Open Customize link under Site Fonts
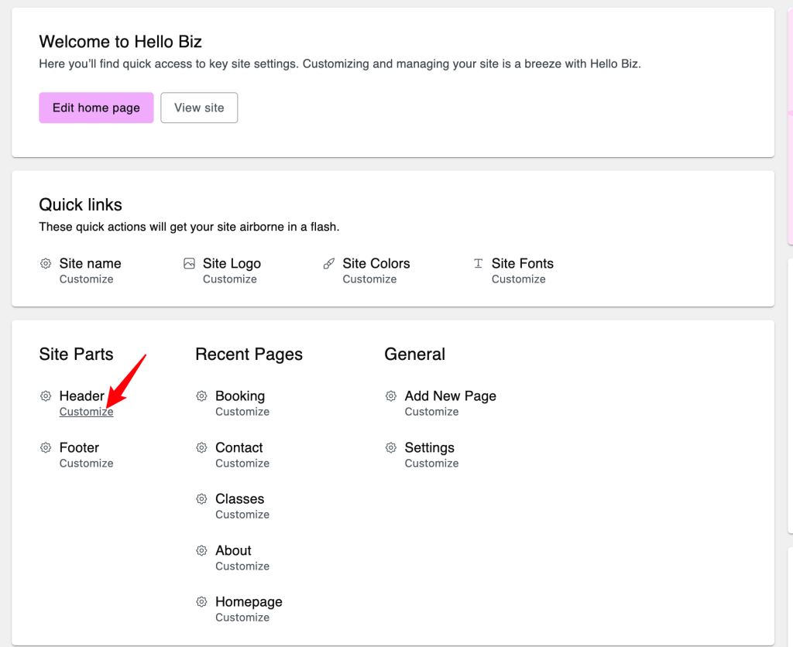Image resolution: width=793 pixels, height=647 pixels. click(x=518, y=279)
